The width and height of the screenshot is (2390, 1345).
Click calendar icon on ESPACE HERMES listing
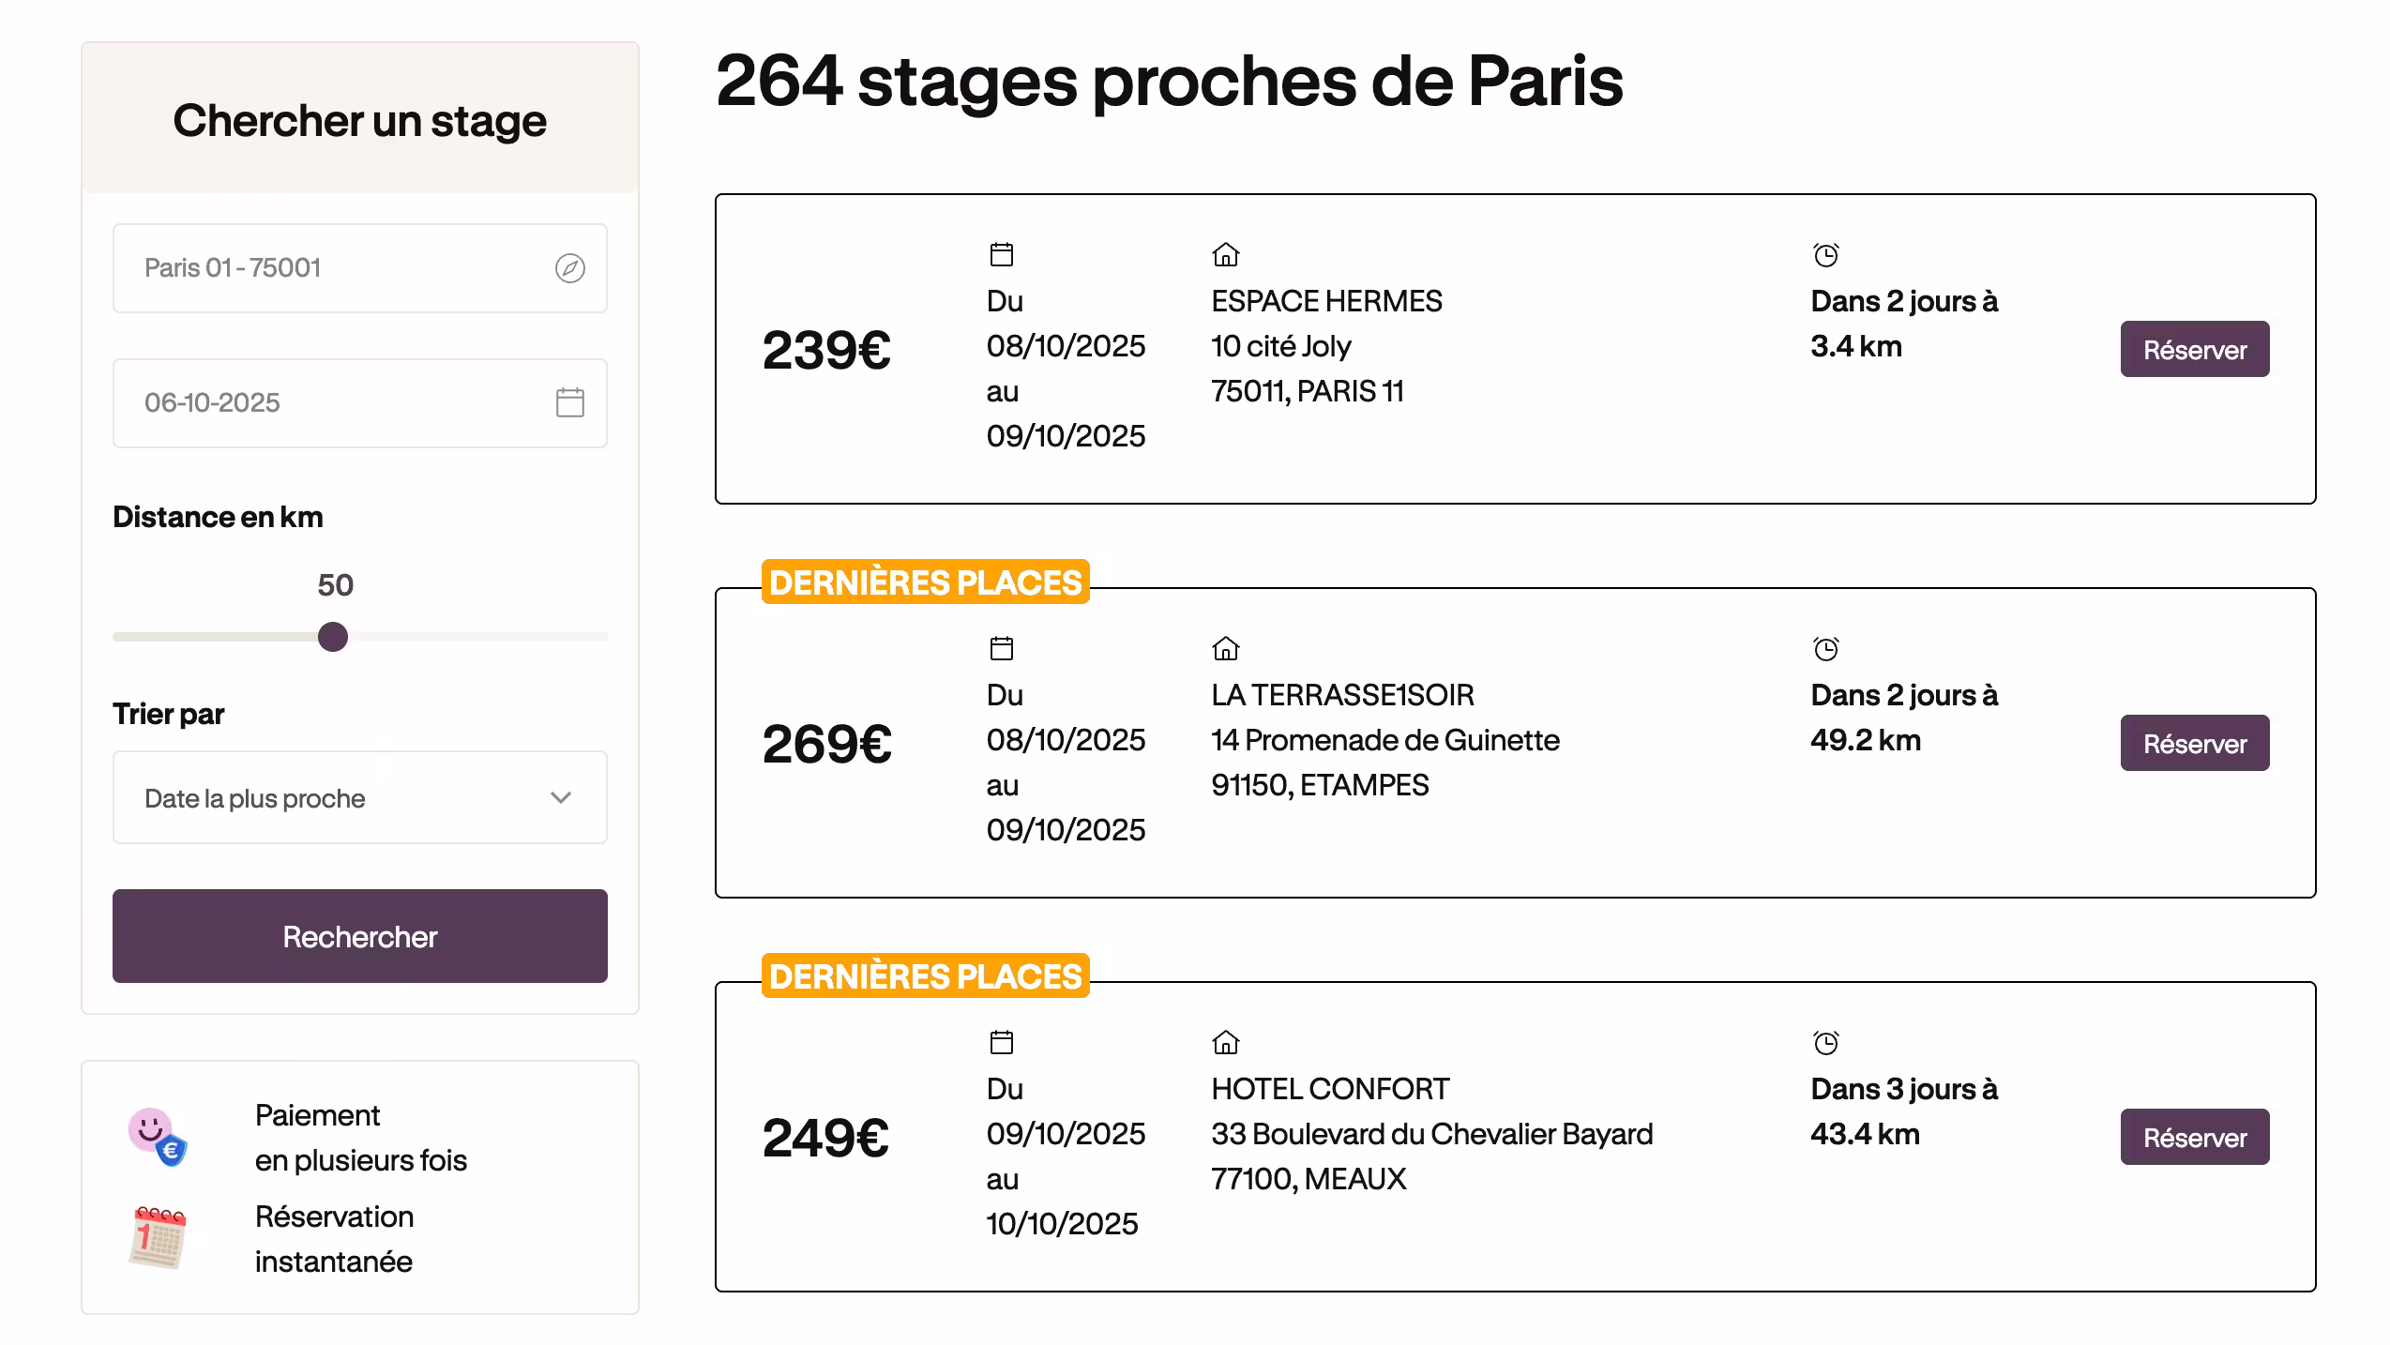[x=1002, y=254]
